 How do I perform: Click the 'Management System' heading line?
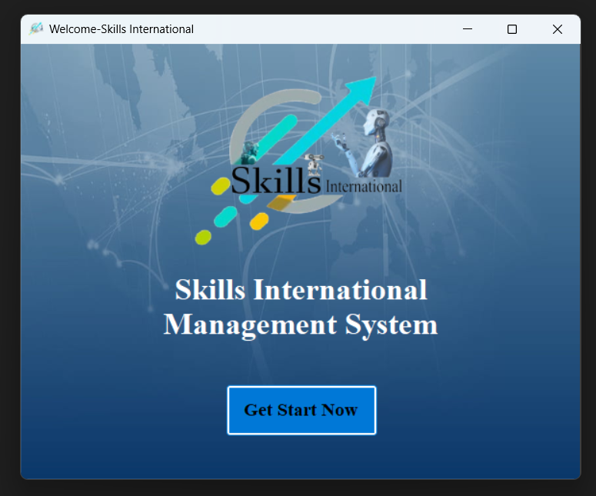click(x=301, y=324)
